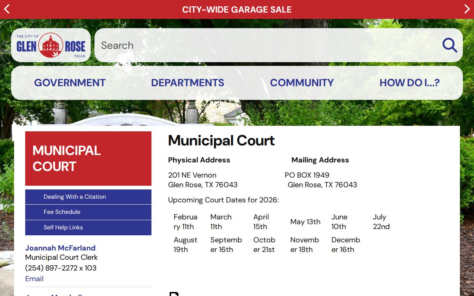Open the How Do I...? menu

(410, 83)
